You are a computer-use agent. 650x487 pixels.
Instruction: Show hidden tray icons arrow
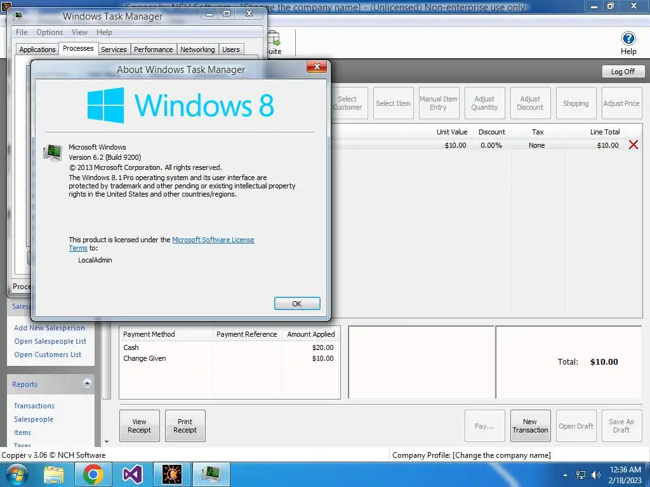click(565, 475)
